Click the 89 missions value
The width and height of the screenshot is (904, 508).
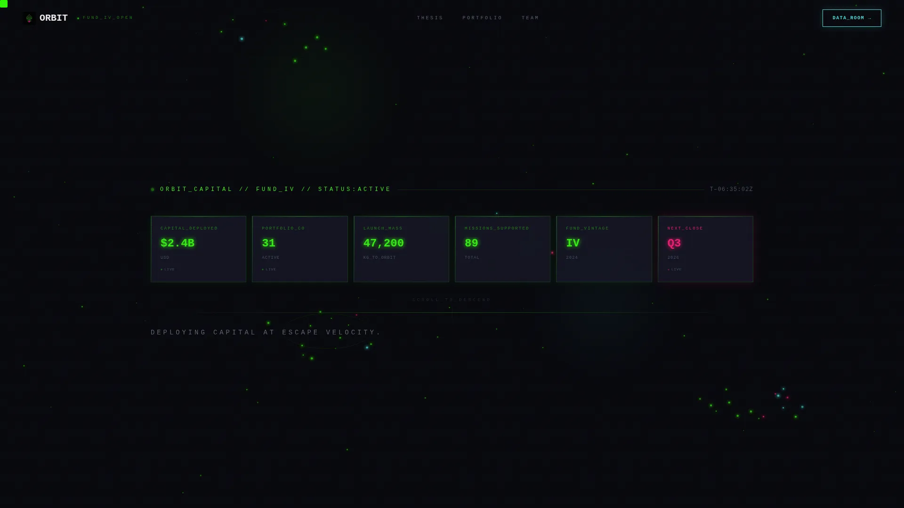(x=471, y=243)
